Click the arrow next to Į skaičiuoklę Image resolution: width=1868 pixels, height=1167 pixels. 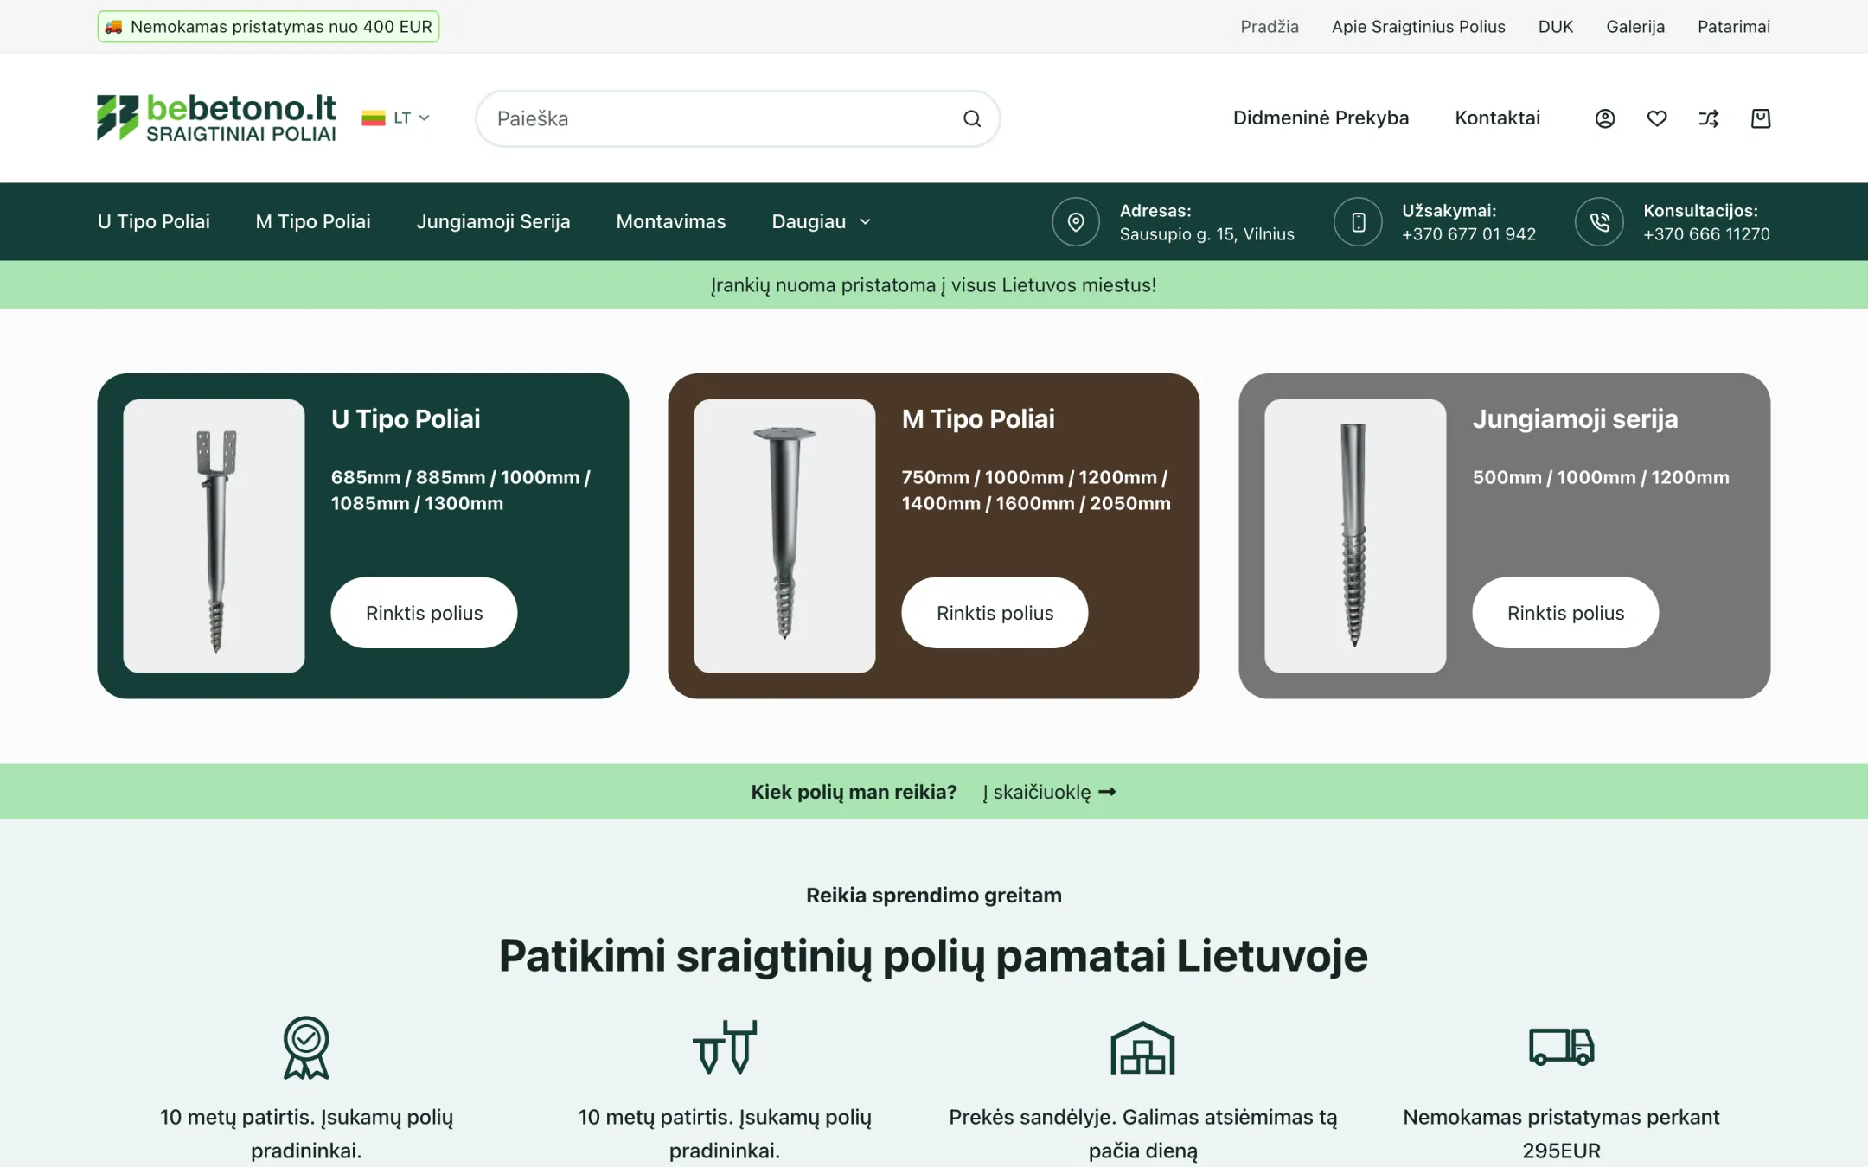click(1107, 792)
